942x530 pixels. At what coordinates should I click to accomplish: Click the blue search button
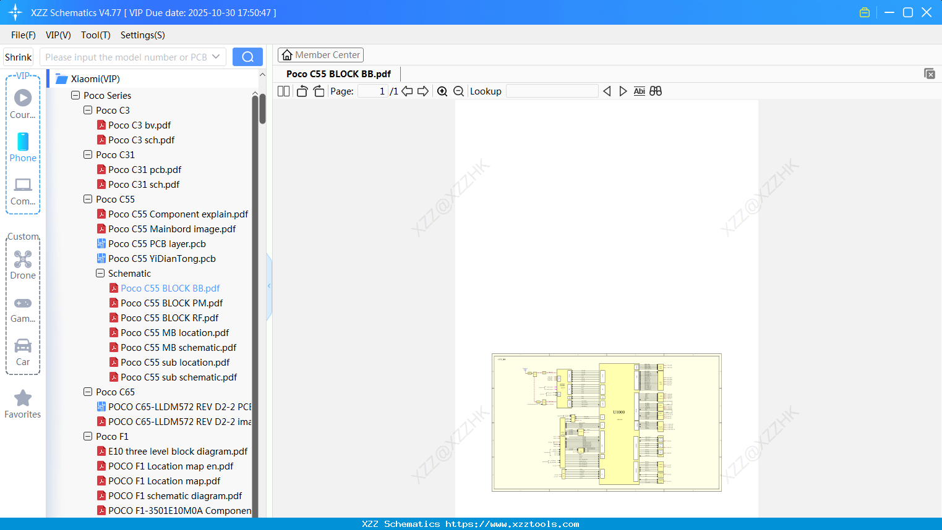click(247, 57)
